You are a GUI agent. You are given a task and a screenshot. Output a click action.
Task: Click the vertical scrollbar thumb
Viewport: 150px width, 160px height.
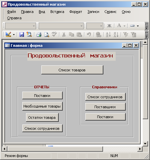tap(145, 82)
